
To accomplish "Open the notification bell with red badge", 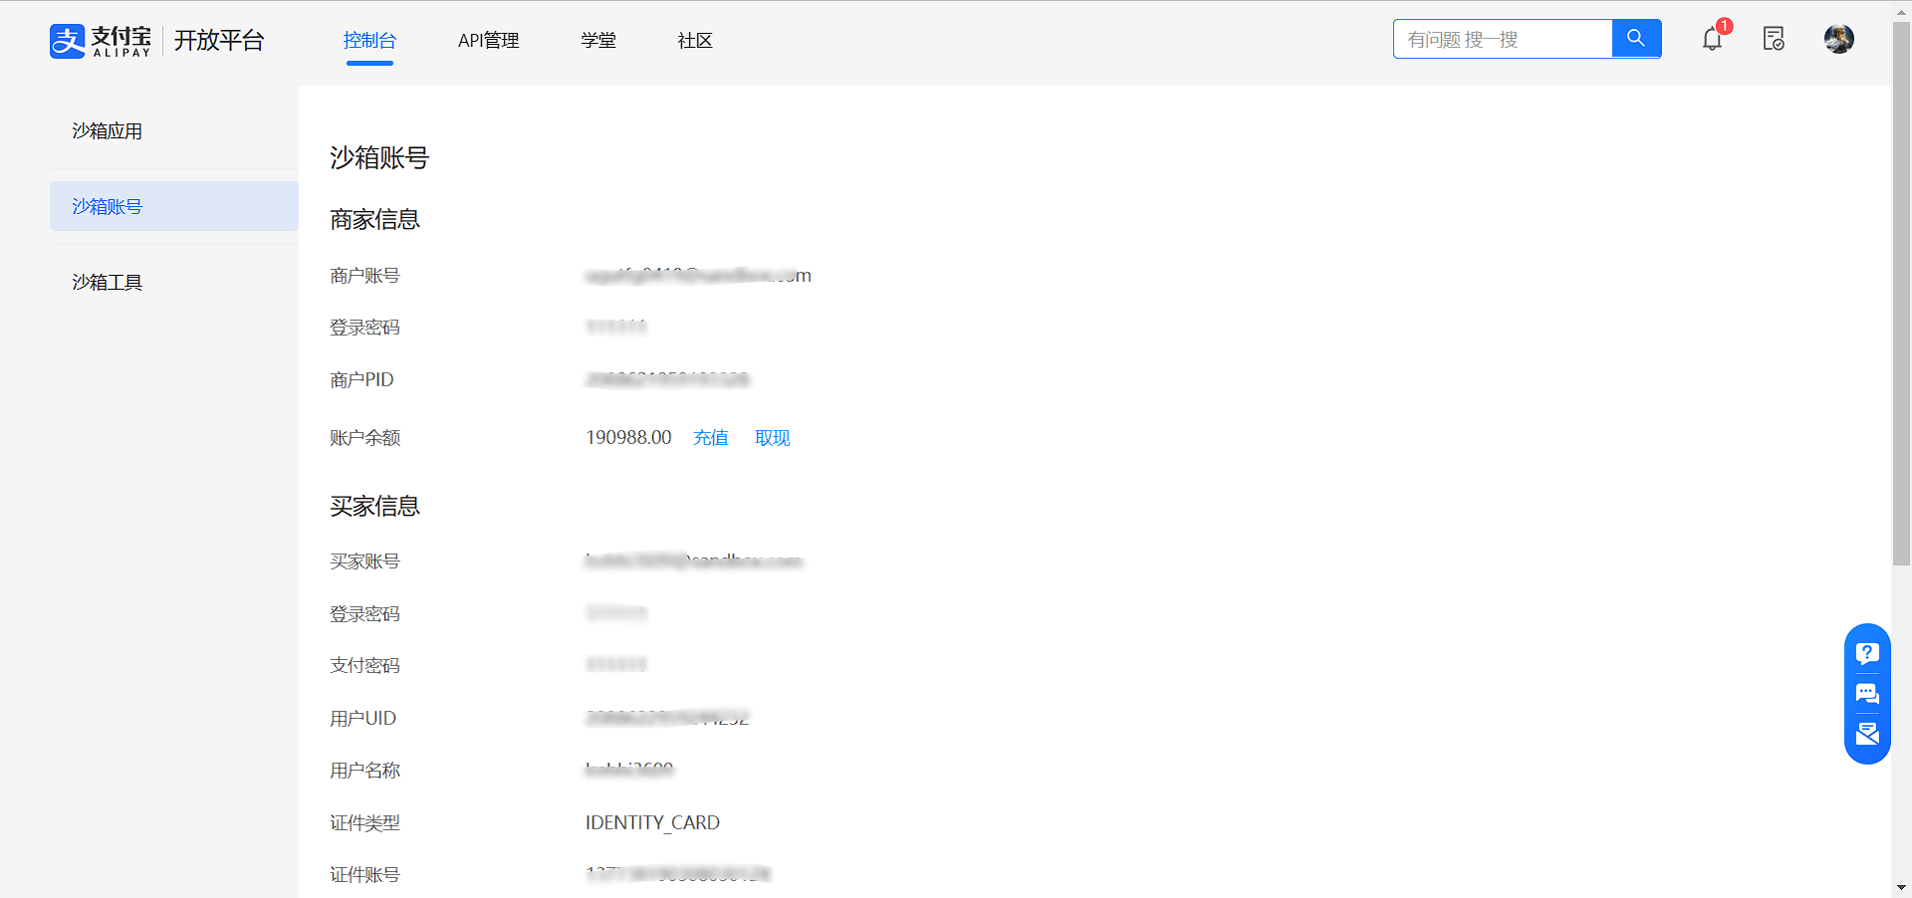I will 1712,40.
